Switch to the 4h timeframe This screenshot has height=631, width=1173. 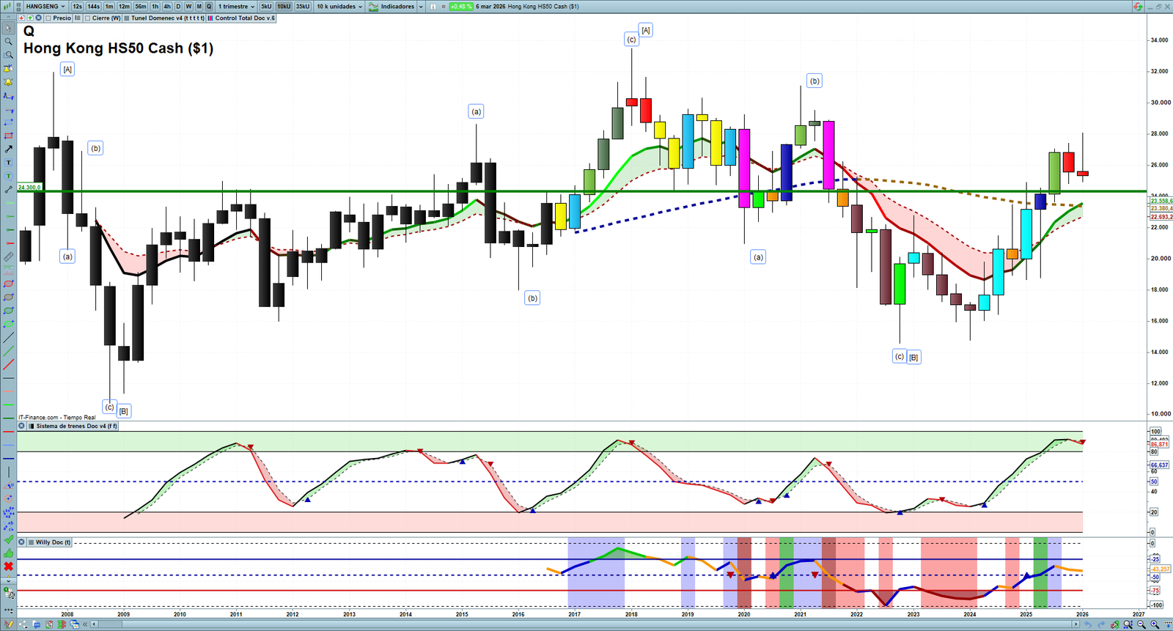[167, 7]
